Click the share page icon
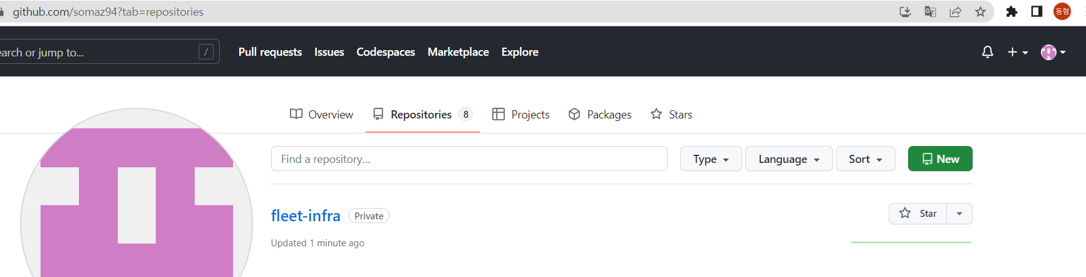The width and height of the screenshot is (1086, 277). click(955, 11)
